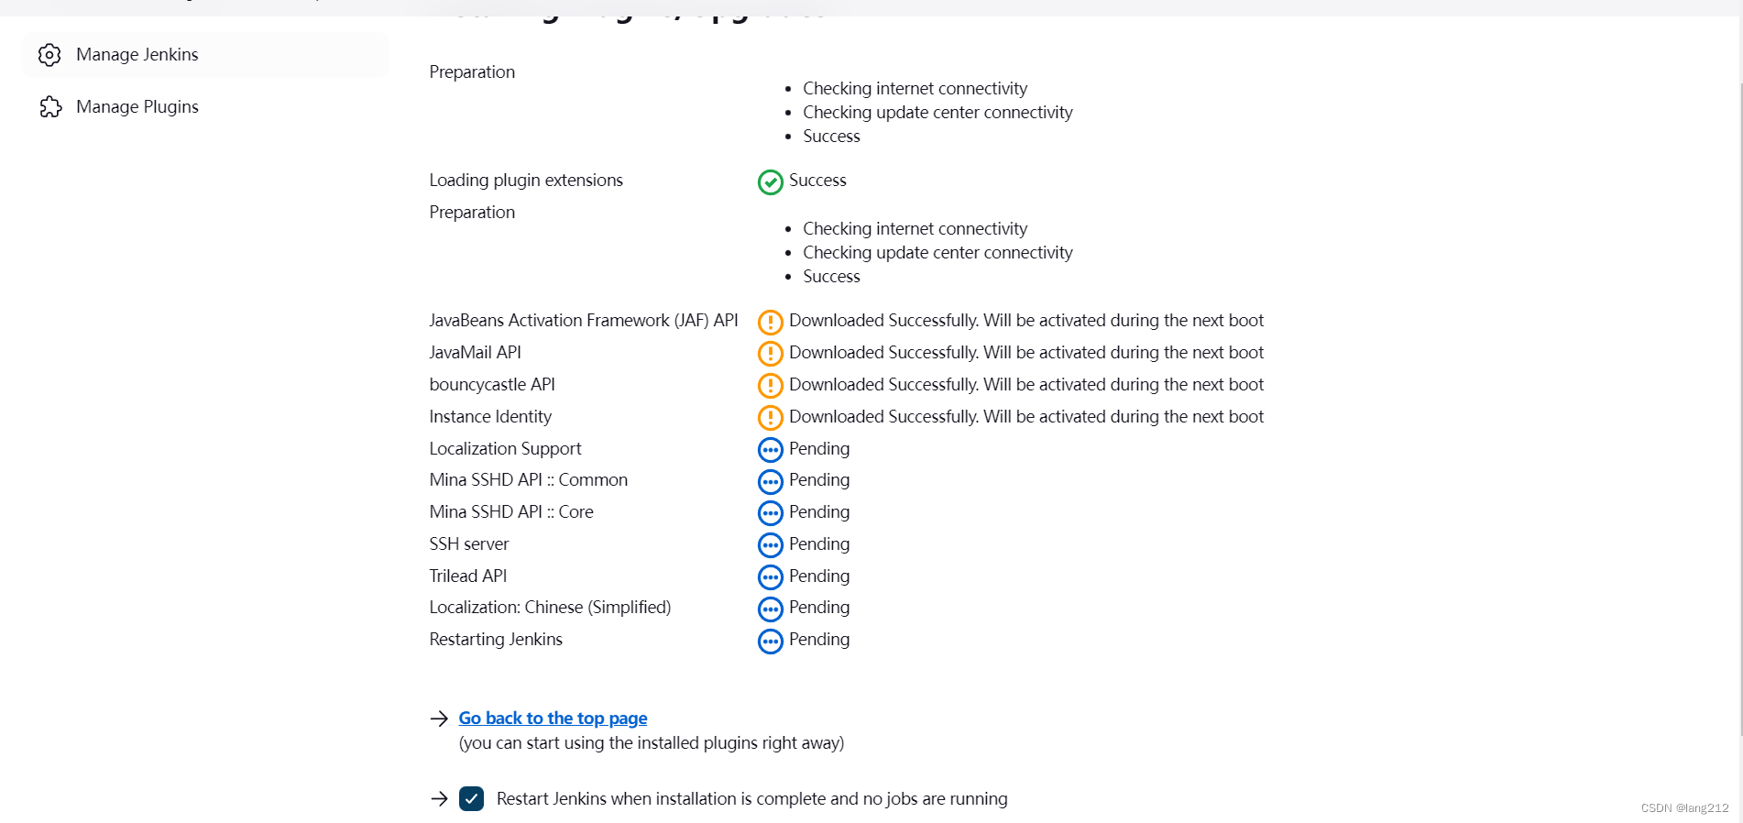Click warning icon beside Instance Identity
1743x823 pixels.
771,418
